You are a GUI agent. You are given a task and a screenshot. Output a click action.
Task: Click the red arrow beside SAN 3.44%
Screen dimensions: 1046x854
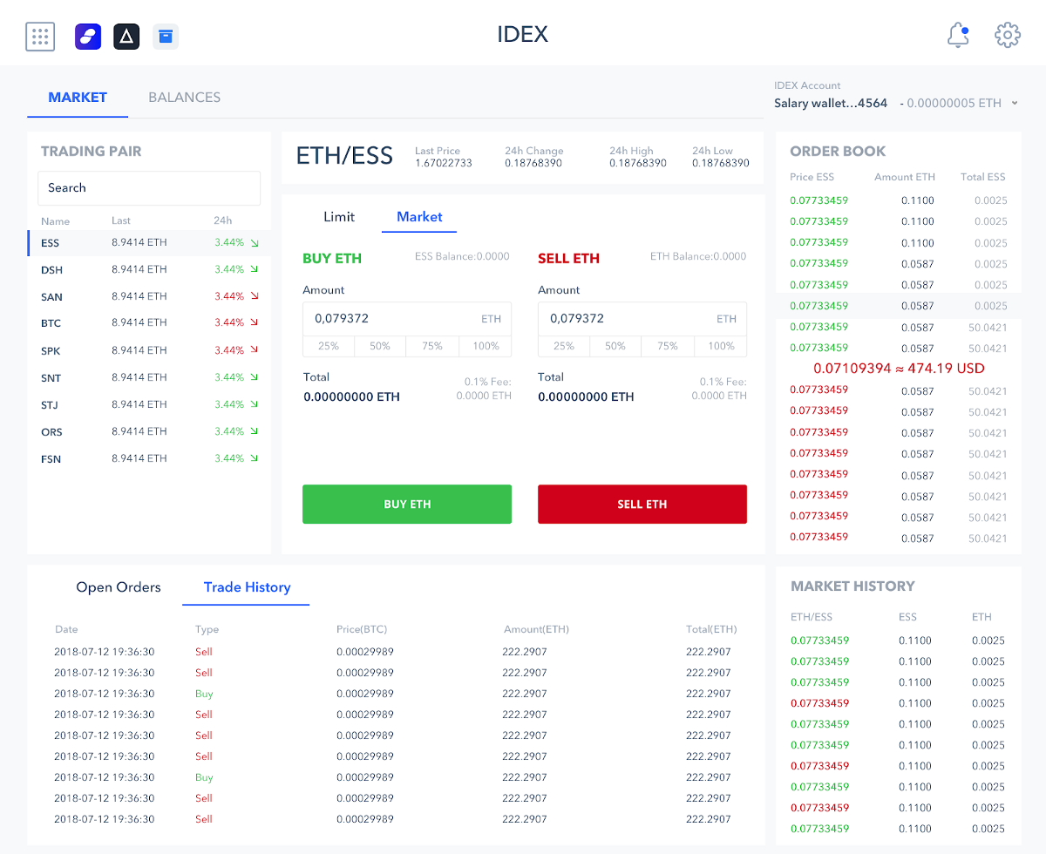[x=255, y=297]
